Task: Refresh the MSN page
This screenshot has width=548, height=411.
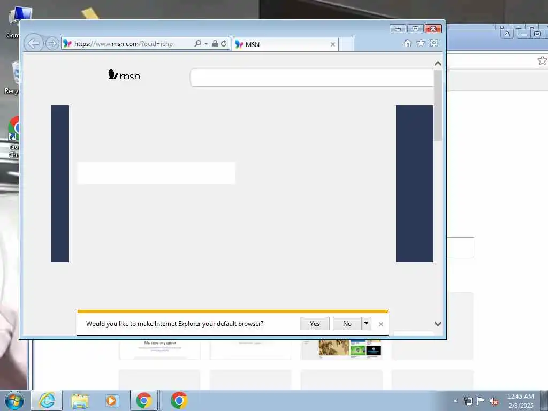Action: (x=224, y=43)
